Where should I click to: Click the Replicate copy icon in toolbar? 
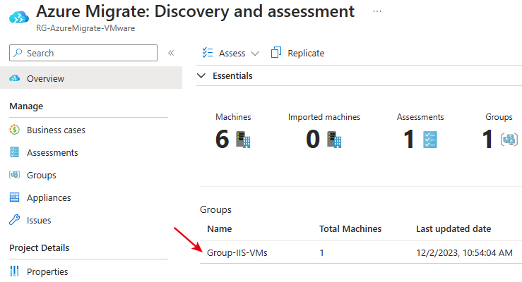[x=276, y=52]
